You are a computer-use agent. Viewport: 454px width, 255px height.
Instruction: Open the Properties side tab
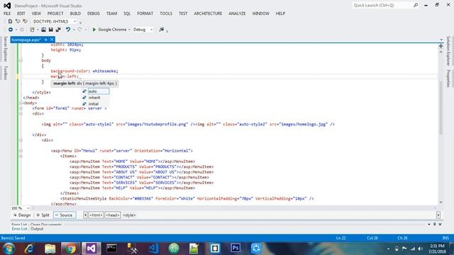click(448, 79)
